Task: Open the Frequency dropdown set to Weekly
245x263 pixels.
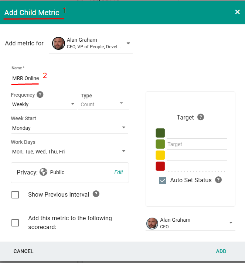Action: (44, 104)
